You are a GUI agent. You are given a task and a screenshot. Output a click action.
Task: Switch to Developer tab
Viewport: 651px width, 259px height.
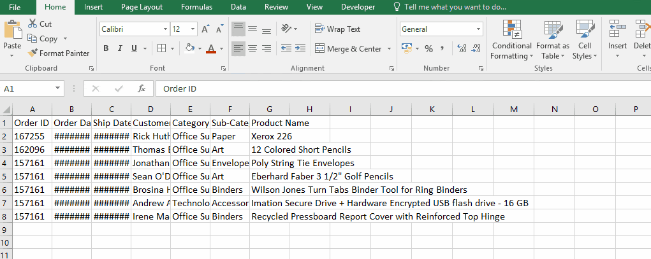point(358,7)
